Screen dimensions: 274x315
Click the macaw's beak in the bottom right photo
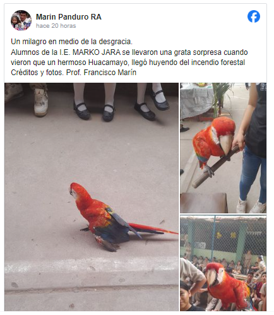(x=211, y=278)
